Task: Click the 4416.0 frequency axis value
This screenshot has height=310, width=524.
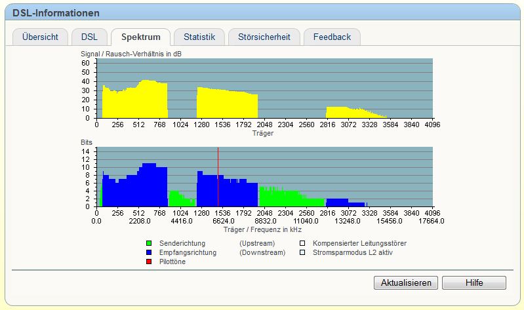Action: pyautogui.click(x=182, y=221)
